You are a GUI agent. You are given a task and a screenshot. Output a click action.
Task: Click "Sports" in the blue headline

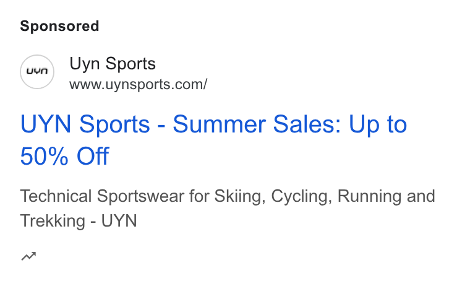[114, 125]
